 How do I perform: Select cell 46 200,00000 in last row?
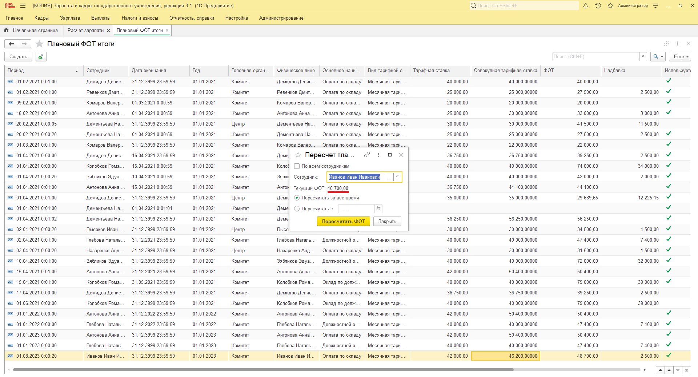pyautogui.click(x=505, y=356)
